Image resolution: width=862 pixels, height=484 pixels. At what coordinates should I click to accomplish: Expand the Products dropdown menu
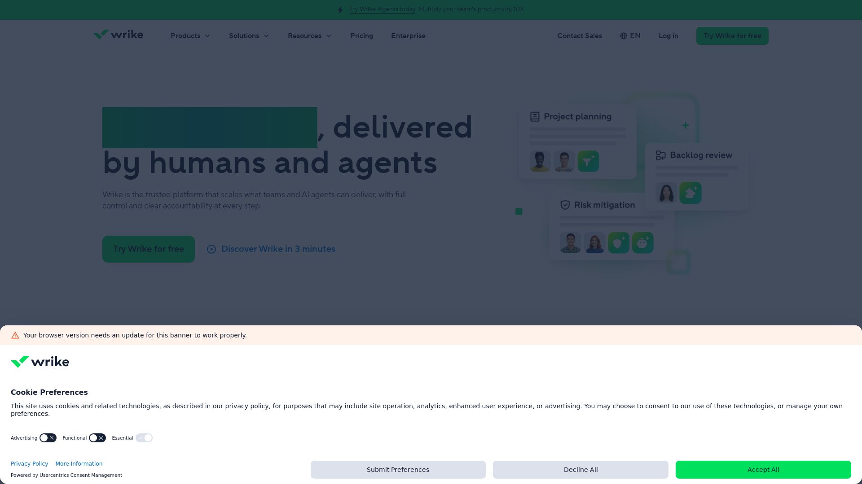pyautogui.click(x=190, y=36)
